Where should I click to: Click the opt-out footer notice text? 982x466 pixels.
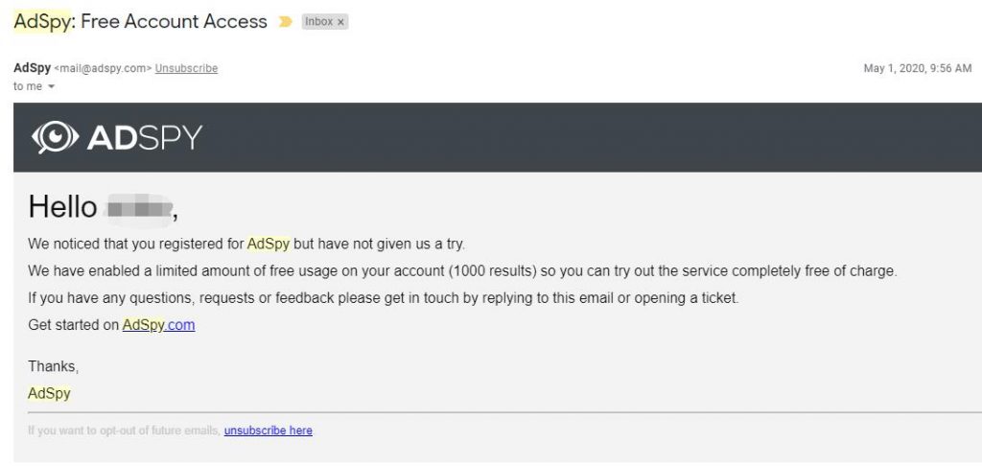pos(124,431)
